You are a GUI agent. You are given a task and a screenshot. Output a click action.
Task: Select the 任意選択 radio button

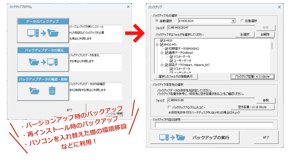242,21
